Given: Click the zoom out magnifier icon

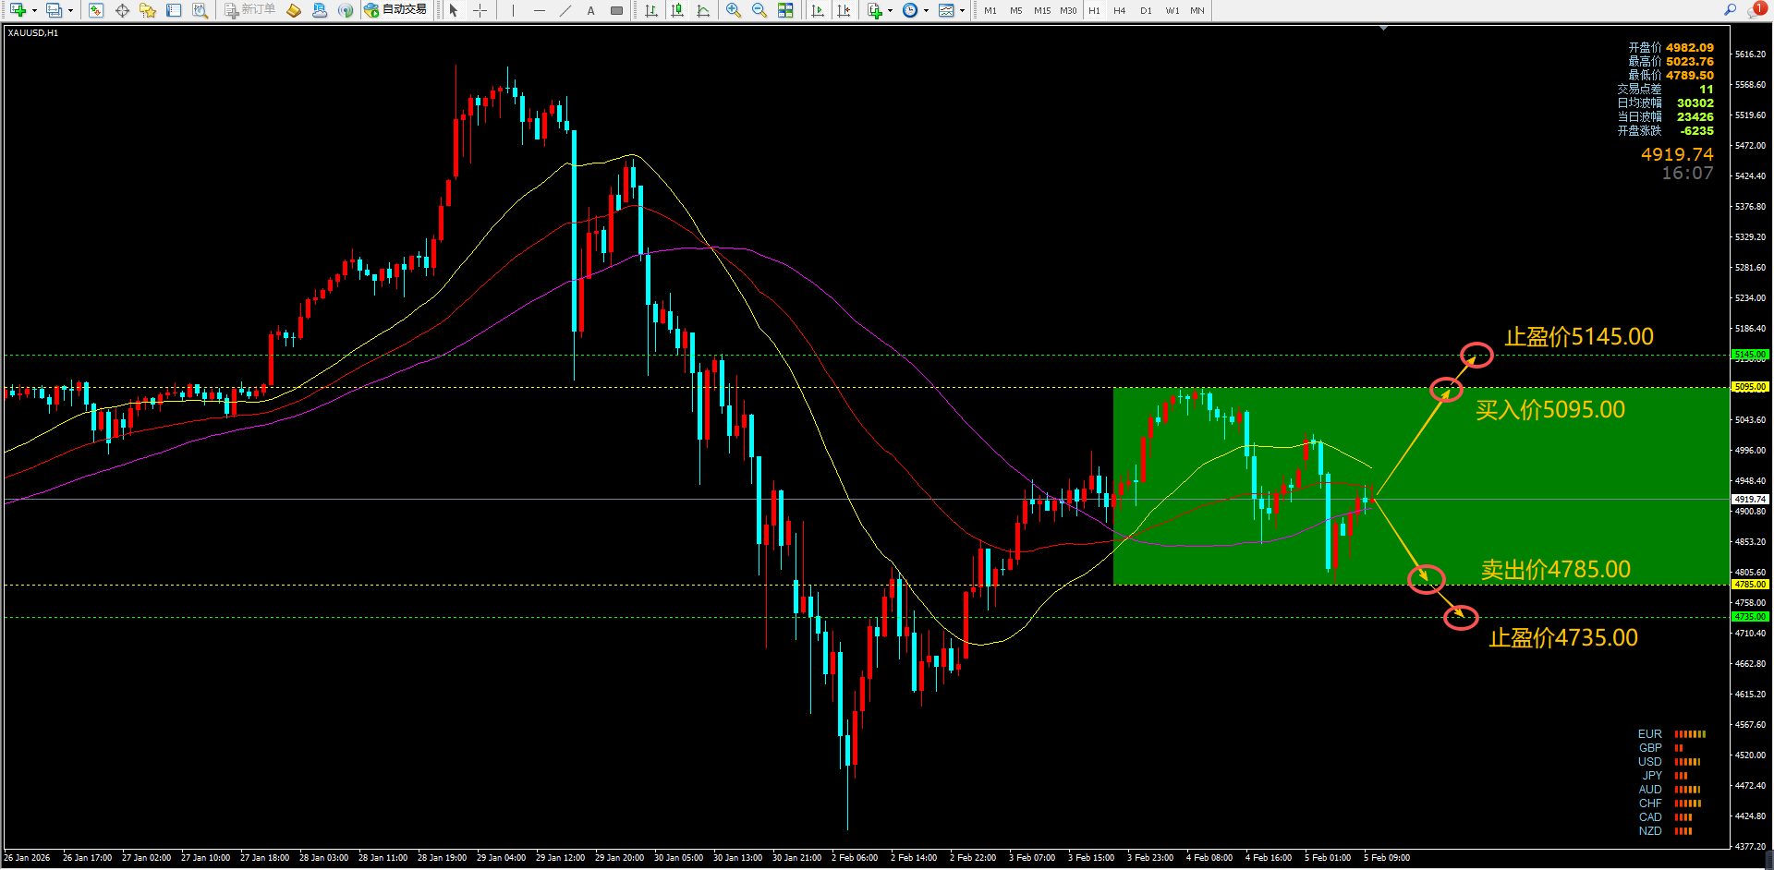Looking at the screenshot, I should click(x=759, y=10).
